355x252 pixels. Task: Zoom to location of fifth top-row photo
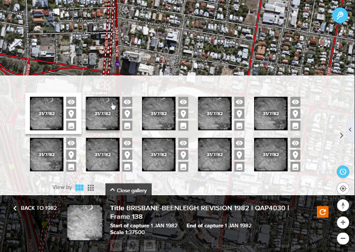pyautogui.click(x=295, y=114)
